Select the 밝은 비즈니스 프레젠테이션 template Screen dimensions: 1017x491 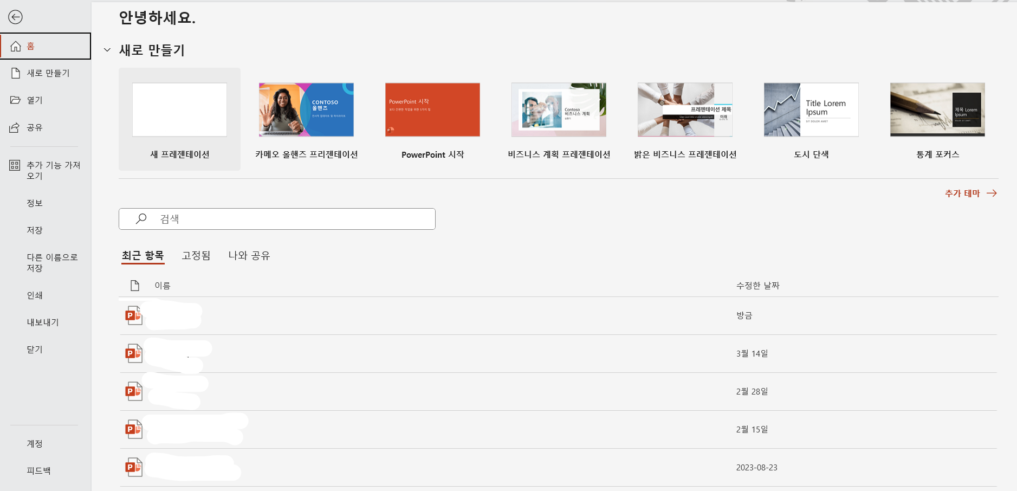(x=685, y=119)
